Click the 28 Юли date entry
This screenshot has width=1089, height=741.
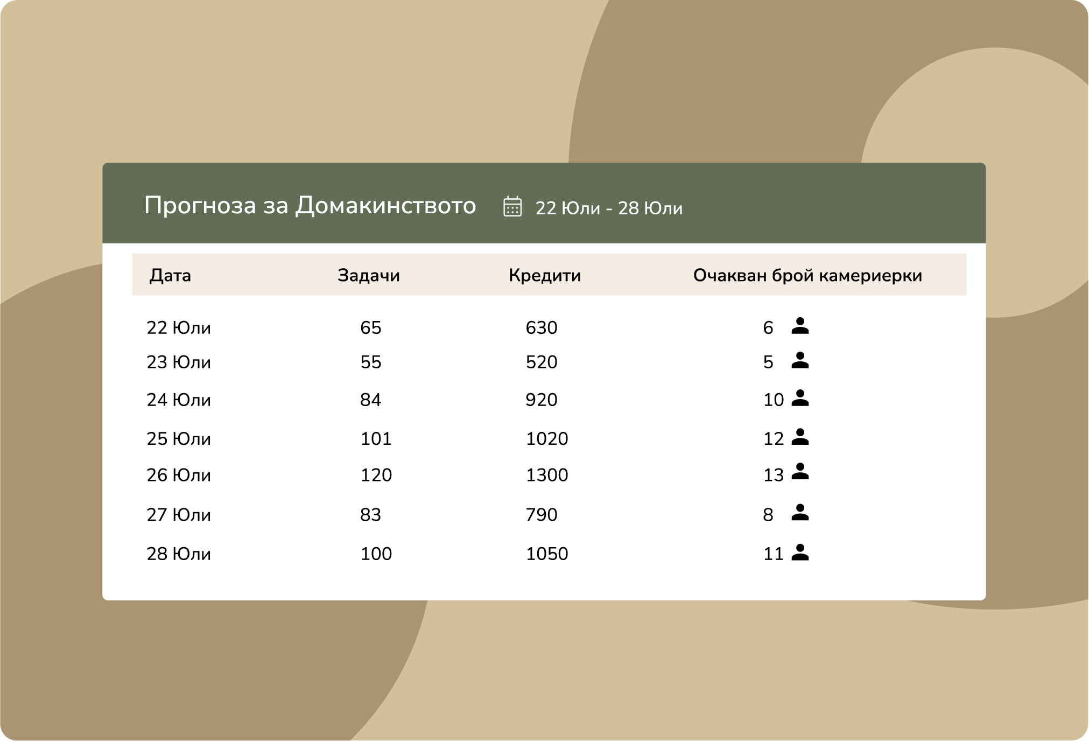click(178, 553)
